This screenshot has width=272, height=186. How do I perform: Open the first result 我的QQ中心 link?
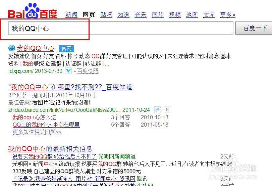tap(36, 48)
